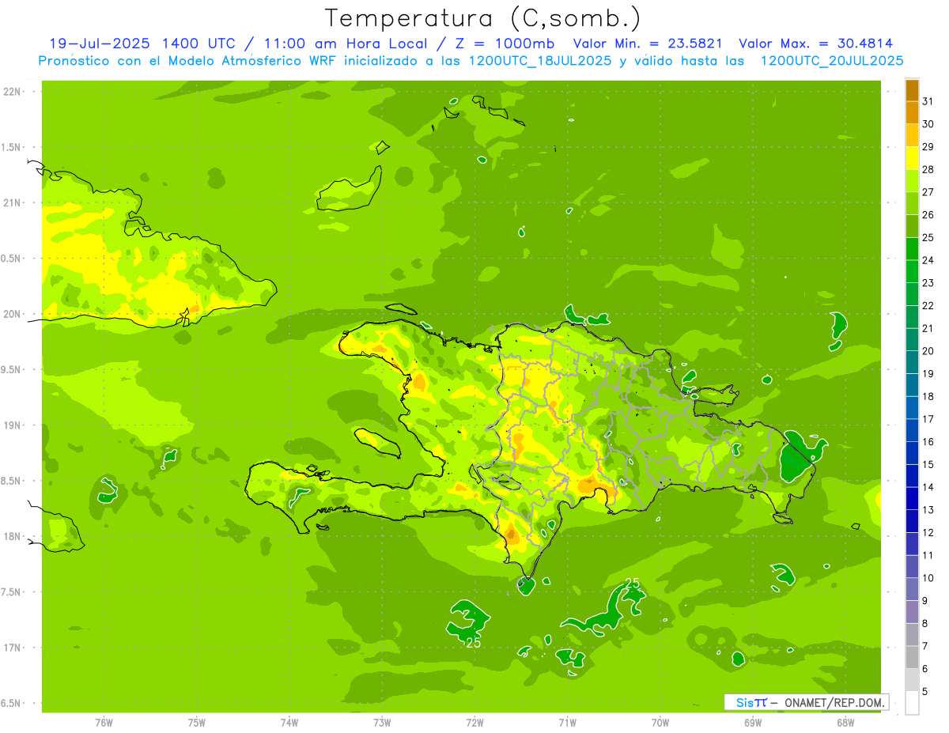Click the "69W" longitude axis label
The image size is (949, 733).
(x=753, y=723)
